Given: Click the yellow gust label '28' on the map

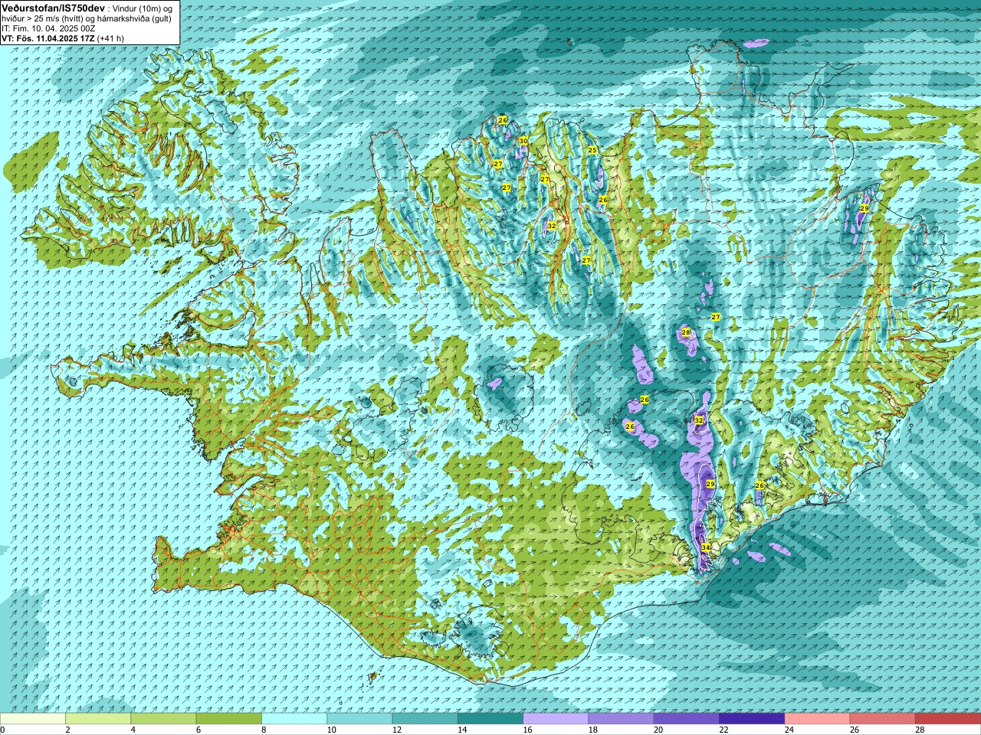Looking at the screenshot, I should coord(686,332).
